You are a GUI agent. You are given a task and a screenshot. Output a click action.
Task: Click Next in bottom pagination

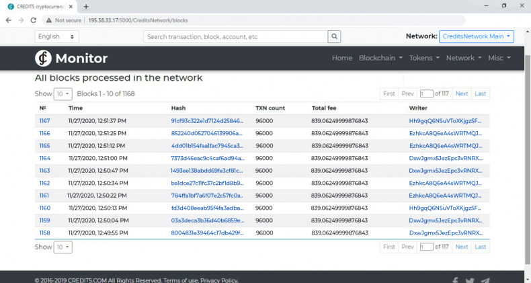click(x=462, y=247)
